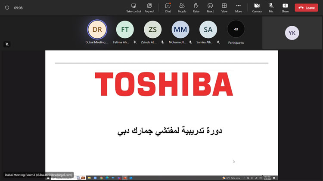Expand the More actions menu
The width and height of the screenshot is (323, 181).
(238, 8)
